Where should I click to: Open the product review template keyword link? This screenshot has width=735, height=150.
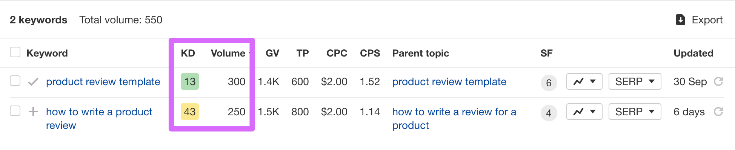click(103, 82)
